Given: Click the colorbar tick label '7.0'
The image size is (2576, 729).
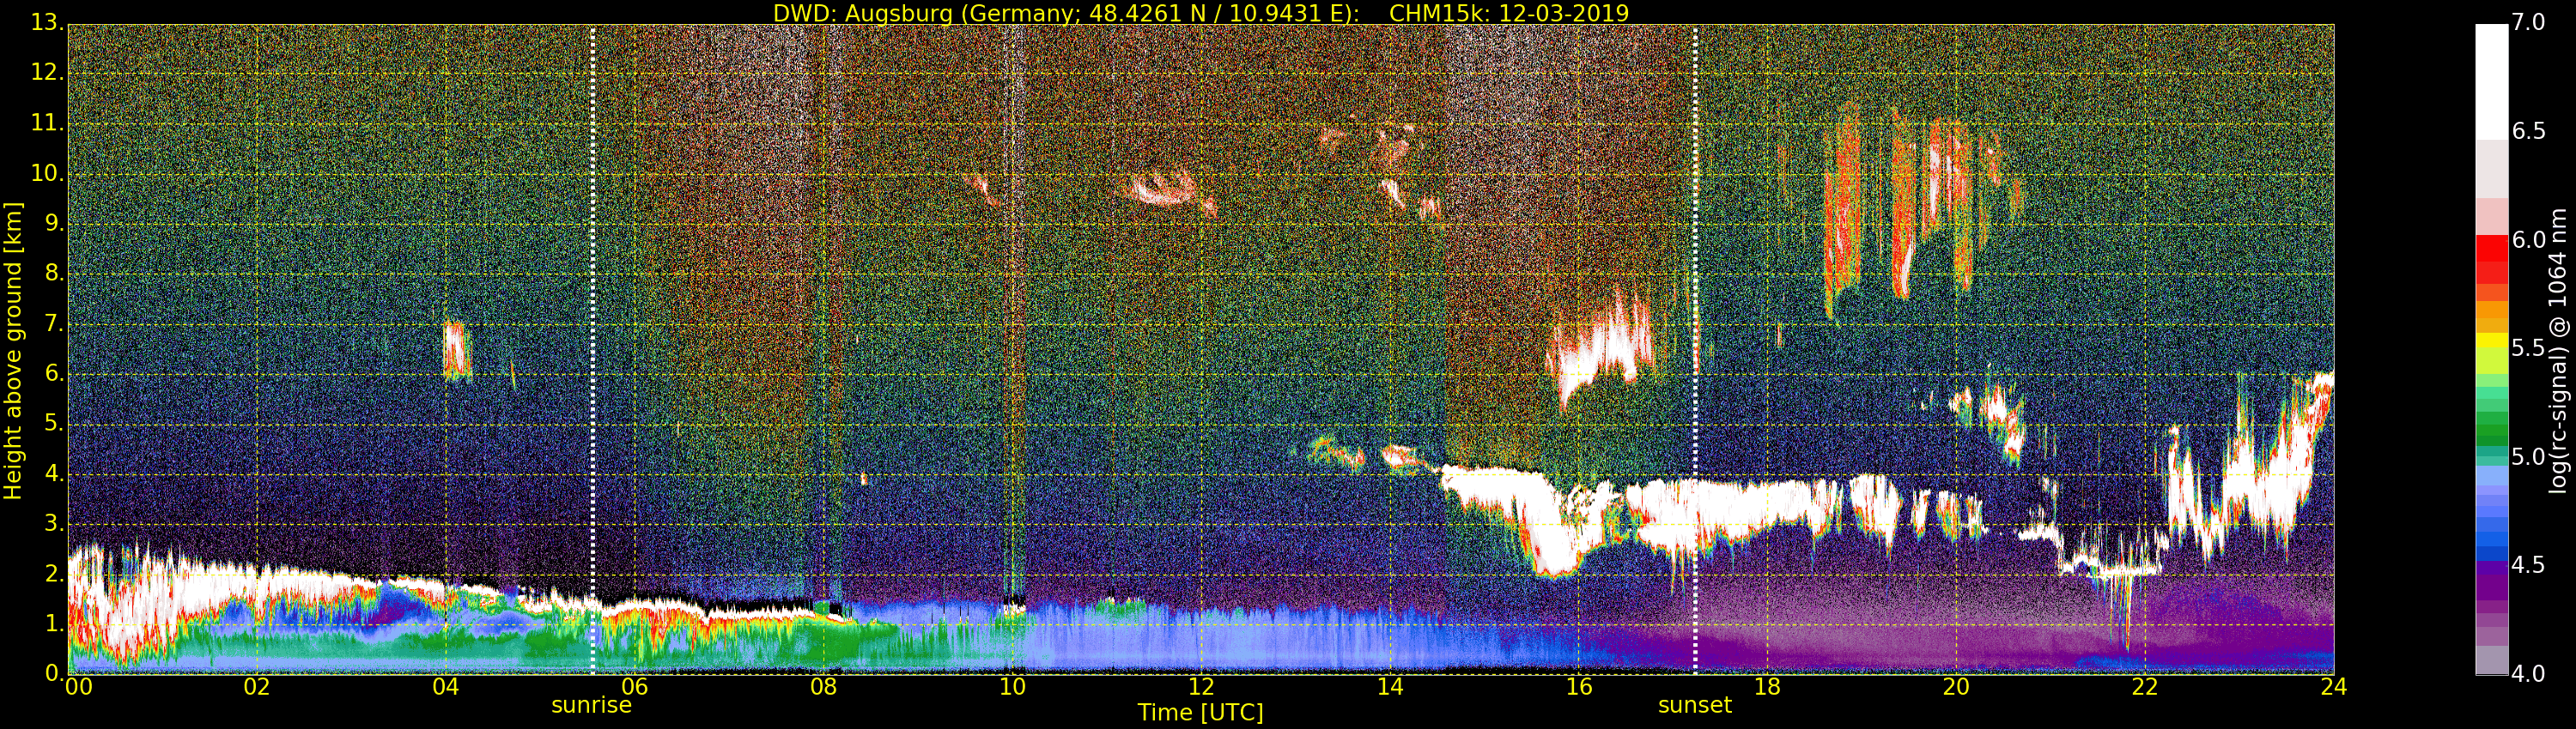Looking at the screenshot, I should click(x=2528, y=23).
